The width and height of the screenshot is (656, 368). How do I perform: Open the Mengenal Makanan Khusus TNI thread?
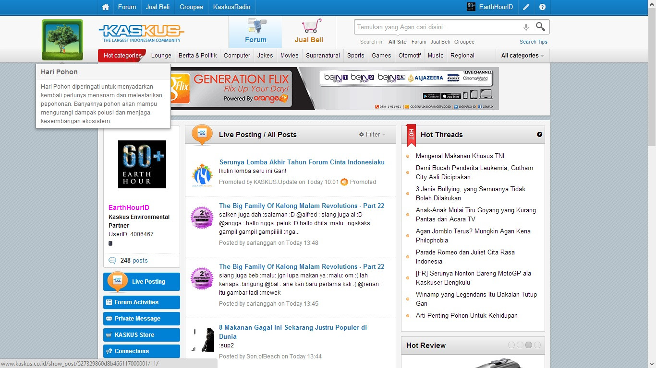pyautogui.click(x=460, y=156)
